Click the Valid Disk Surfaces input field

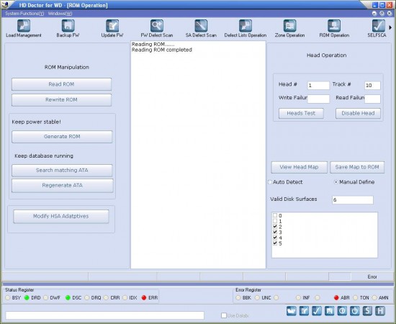coord(353,199)
